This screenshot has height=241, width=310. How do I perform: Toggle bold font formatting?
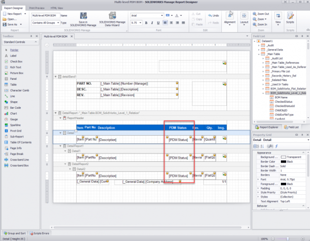pyautogui.click(x=146, y=22)
